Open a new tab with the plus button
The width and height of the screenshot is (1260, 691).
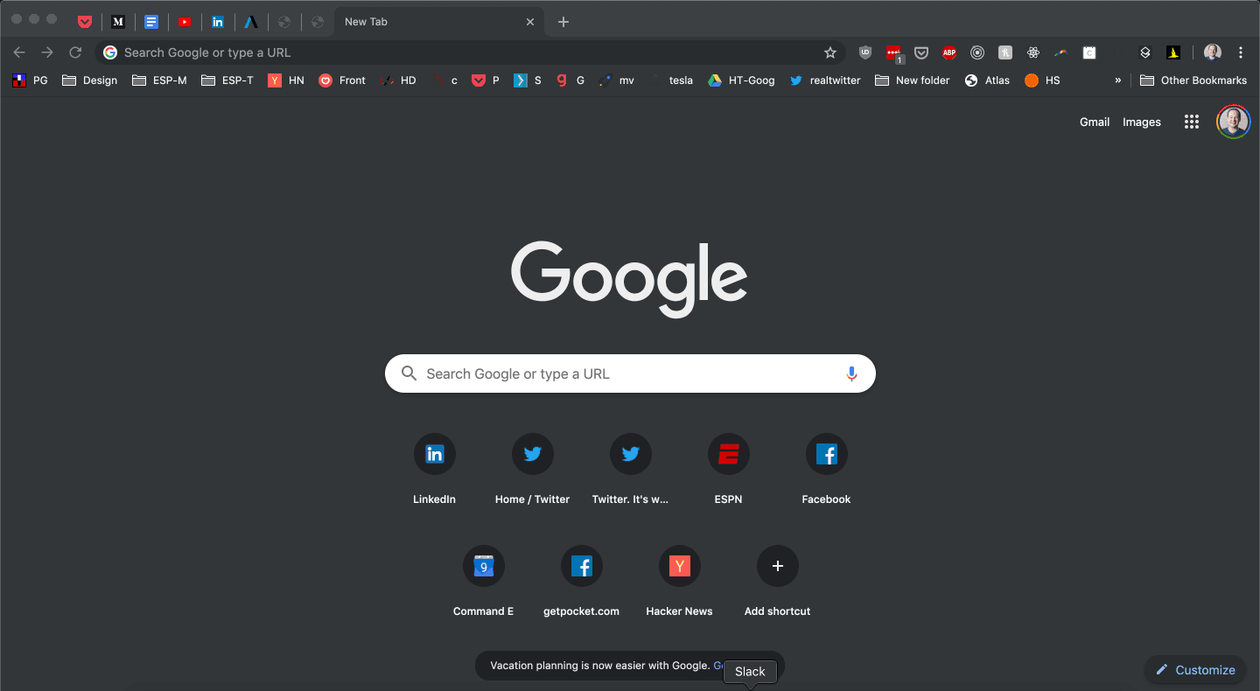point(563,22)
